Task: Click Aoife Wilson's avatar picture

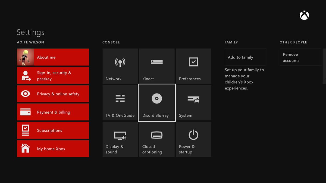Action: point(25,57)
